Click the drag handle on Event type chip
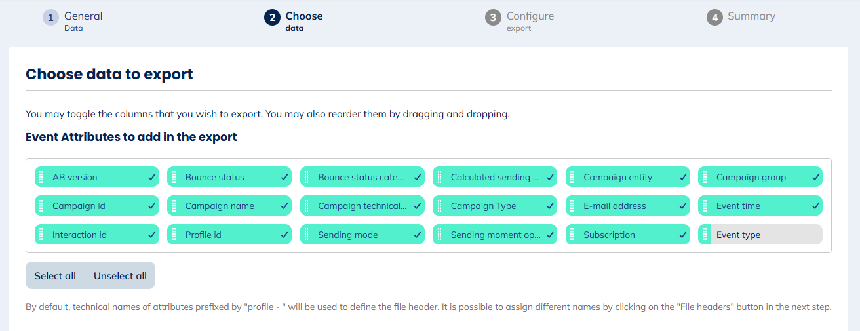Screen dimensions: 860x331 (x=705, y=235)
